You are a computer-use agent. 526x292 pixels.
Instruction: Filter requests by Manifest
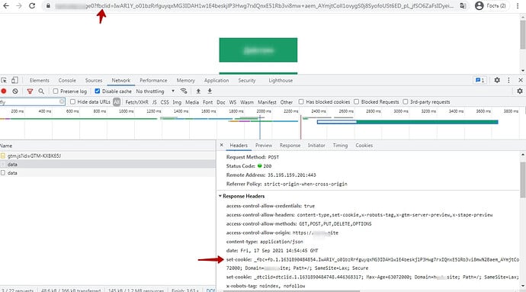click(x=267, y=102)
